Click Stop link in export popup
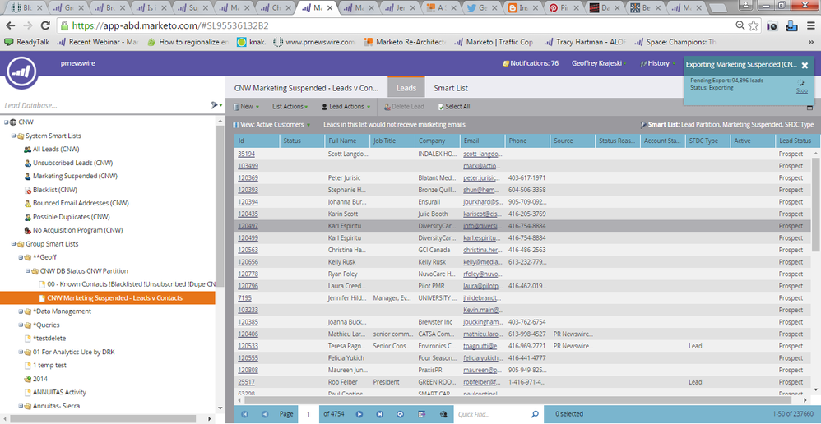Viewport: 821px width, 424px height. [801, 90]
